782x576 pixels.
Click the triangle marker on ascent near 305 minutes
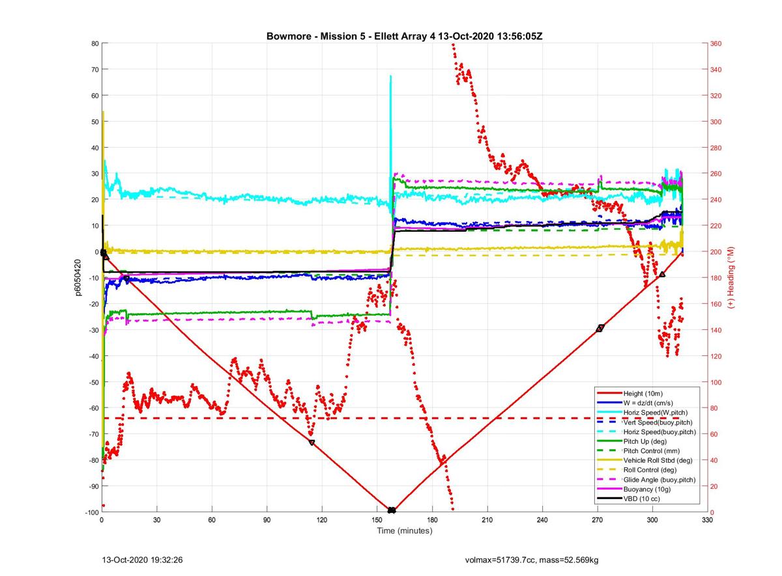point(663,275)
